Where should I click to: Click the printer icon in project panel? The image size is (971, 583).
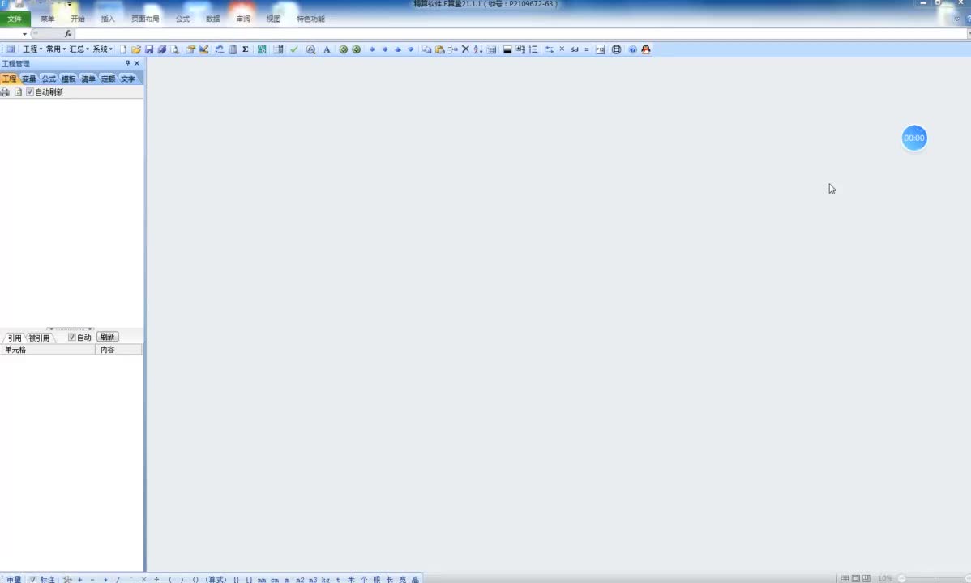coord(5,91)
